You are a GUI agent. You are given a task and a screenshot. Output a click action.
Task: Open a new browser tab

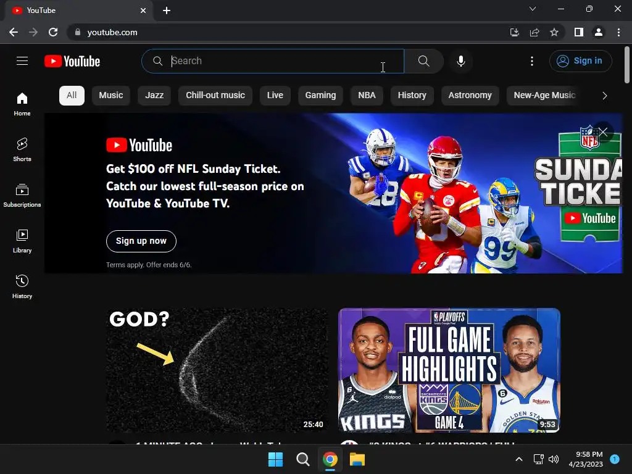(167, 10)
